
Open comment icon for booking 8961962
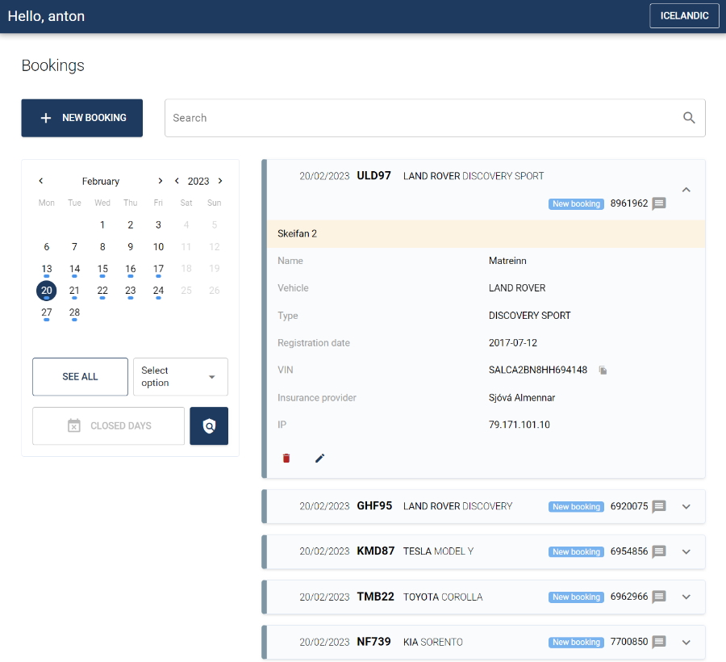[659, 203]
